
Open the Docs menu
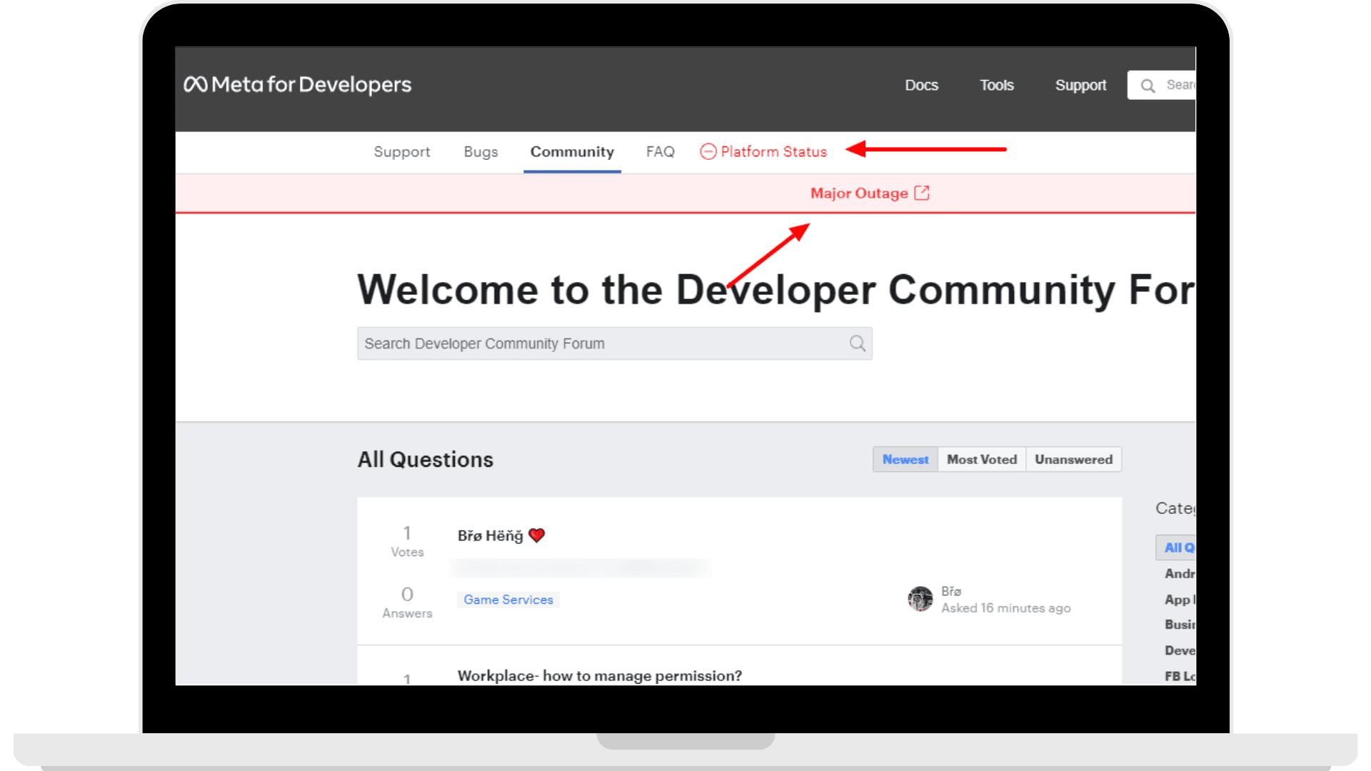[921, 85]
